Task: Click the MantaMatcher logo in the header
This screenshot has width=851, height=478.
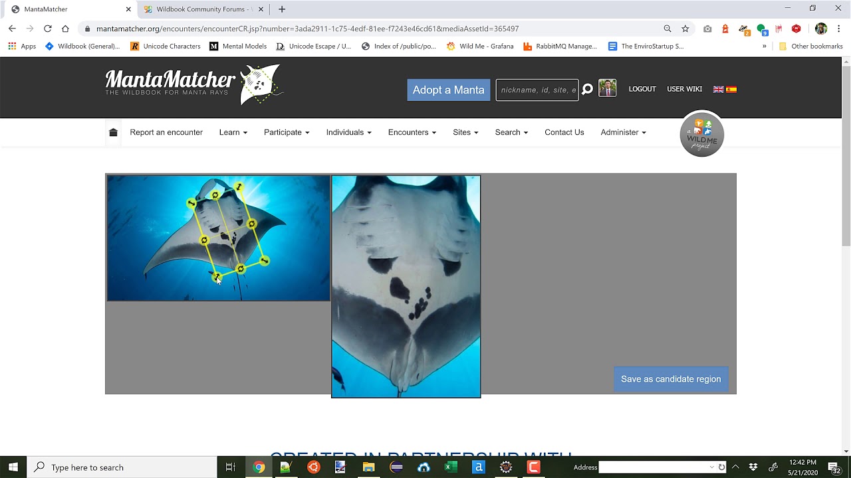Action: tap(194, 84)
